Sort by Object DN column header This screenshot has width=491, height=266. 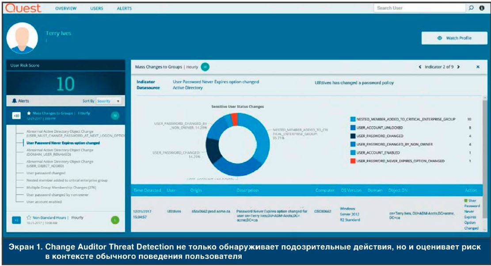pos(398,190)
